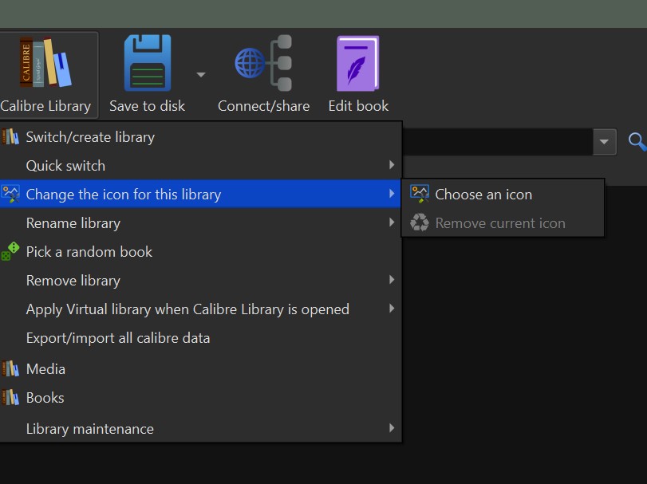
Task: Click the search magnifier icon
Action: tap(637, 142)
